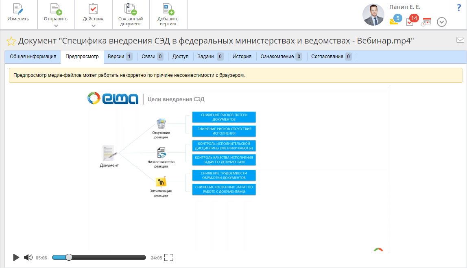The width and height of the screenshot is (467, 268).
Task: Open the Доступ tab
Action: (181, 57)
